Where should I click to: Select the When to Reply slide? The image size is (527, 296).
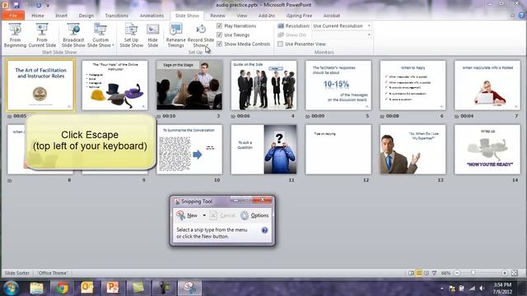tap(413, 86)
